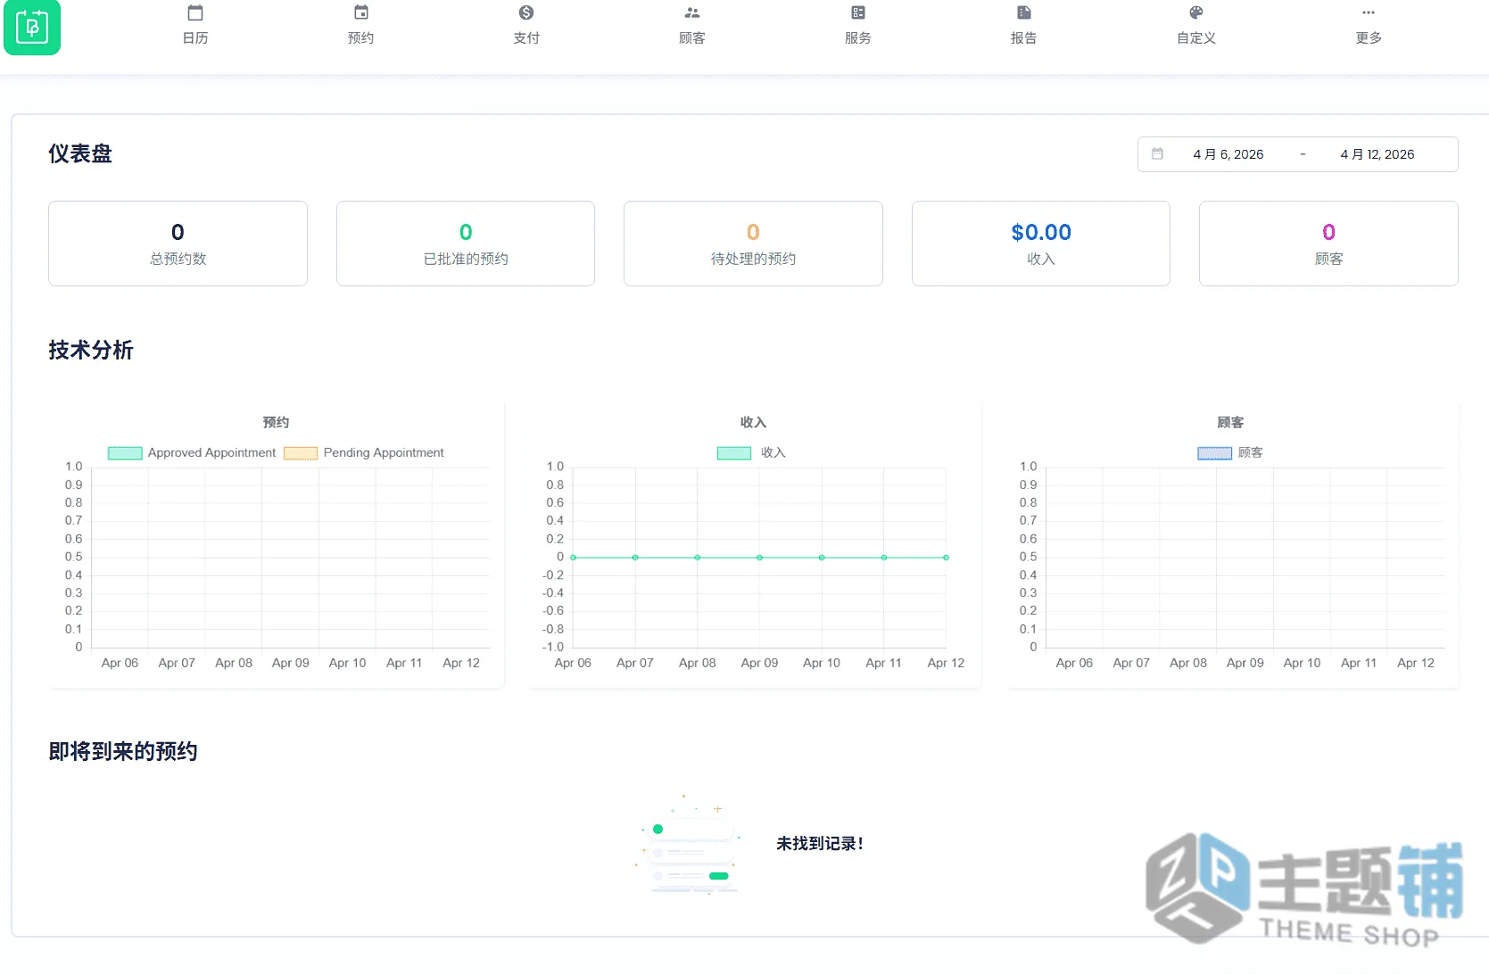This screenshot has width=1489, height=975.
Task: Open the 自定义 navigation label
Action: click(x=1196, y=38)
